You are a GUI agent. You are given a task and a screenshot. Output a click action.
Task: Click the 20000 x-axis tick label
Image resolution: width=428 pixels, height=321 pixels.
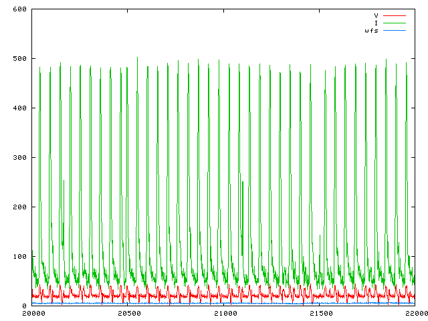32,313
